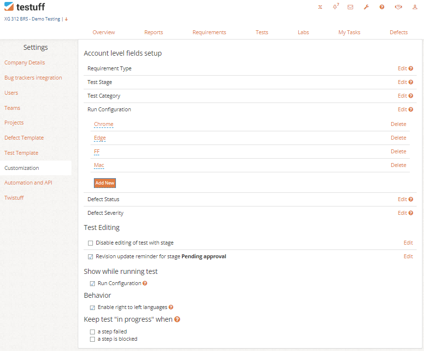This screenshot has height=351, width=424.
Task: Click help icon next to Test Stage
Action: point(411,82)
